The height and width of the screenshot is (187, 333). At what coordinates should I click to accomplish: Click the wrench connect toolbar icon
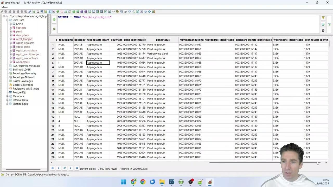click(x=30, y=12)
